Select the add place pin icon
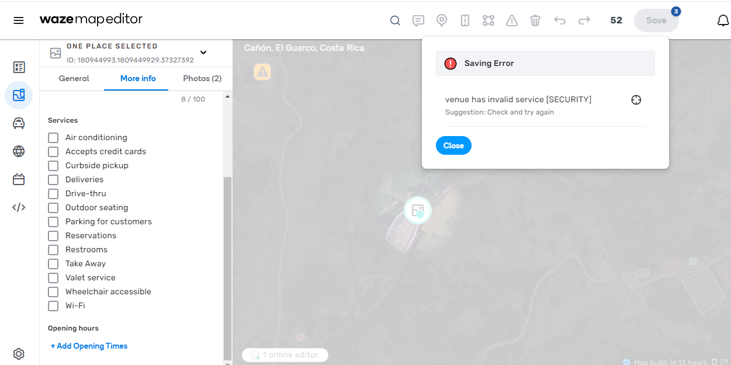Screen dimensions: 731x365 click(x=442, y=20)
